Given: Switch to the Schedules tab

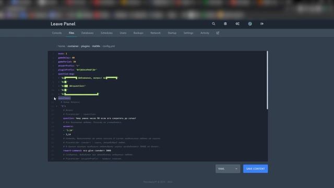Looking at the screenshot, I should click(x=106, y=33).
